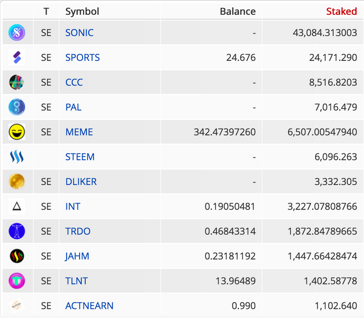The width and height of the screenshot is (364, 318).
Task: Select JAHM balance 0.23181192
Action: pos(230,256)
